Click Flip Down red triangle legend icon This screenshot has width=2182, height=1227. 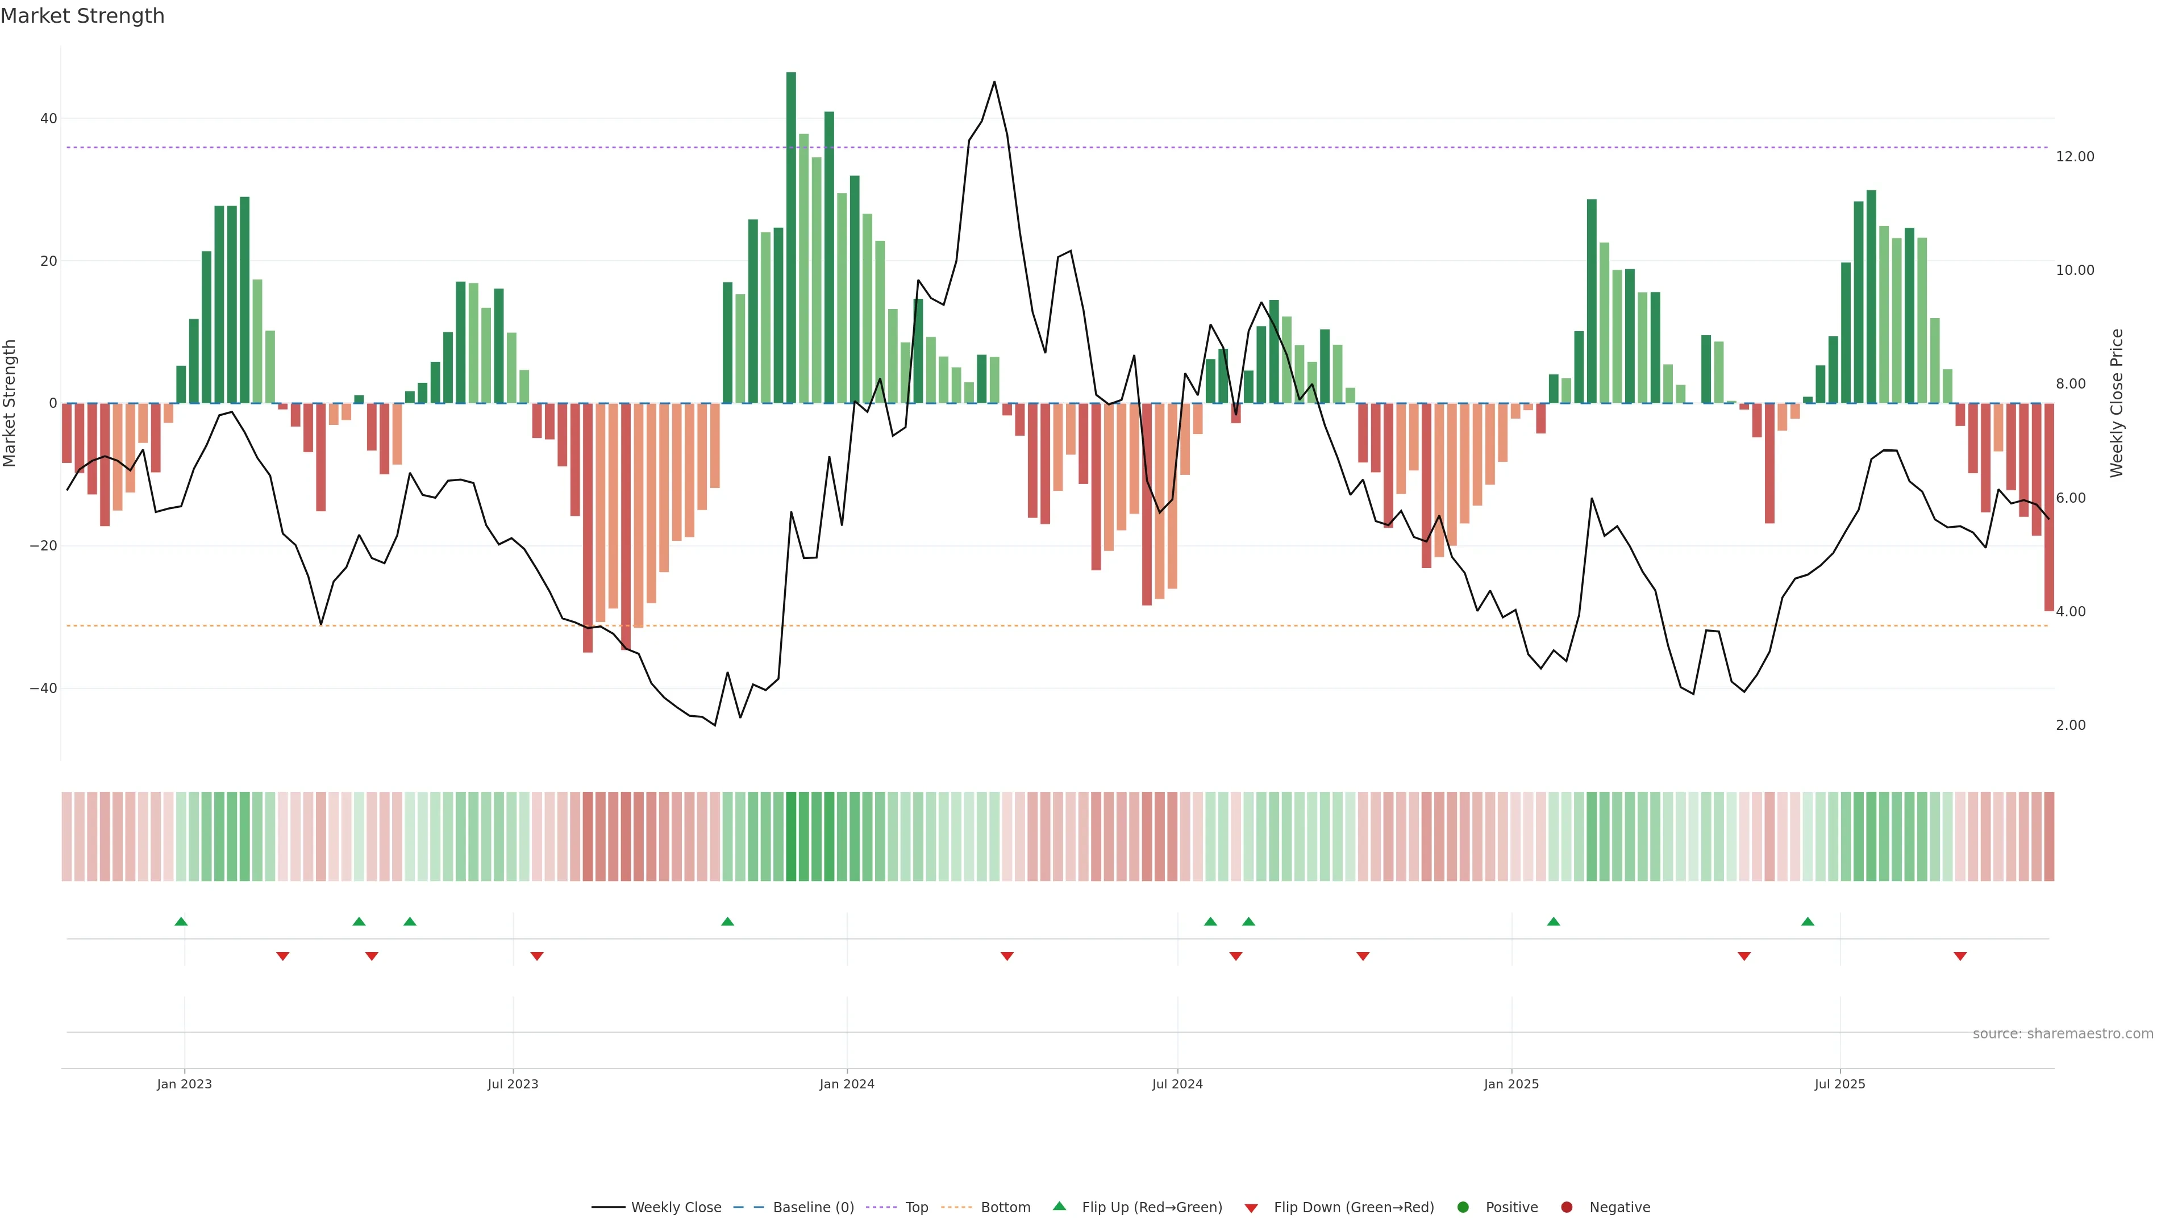pyautogui.click(x=1251, y=1208)
